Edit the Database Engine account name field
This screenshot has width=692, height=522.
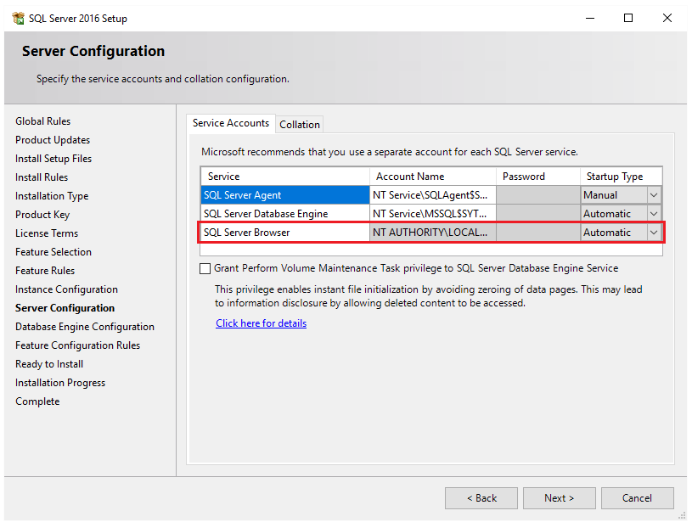pyautogui.click(x=432, y=214)
